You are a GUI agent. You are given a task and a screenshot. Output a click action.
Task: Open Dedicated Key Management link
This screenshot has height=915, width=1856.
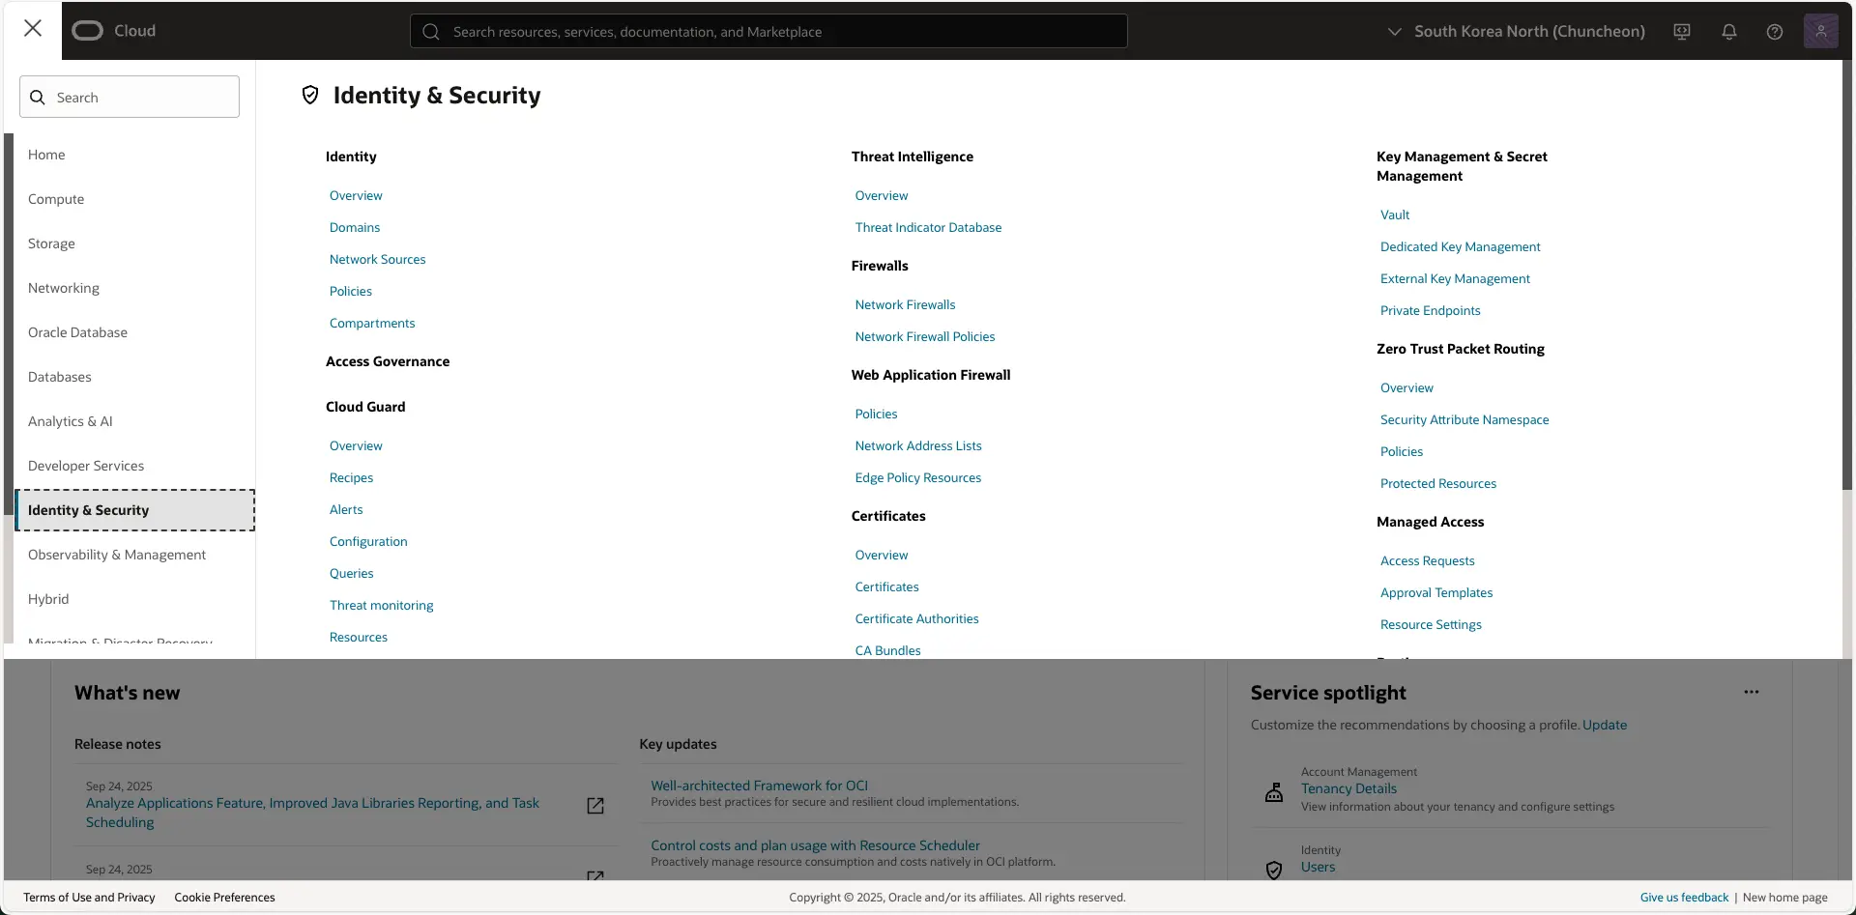pos(1460,246)
